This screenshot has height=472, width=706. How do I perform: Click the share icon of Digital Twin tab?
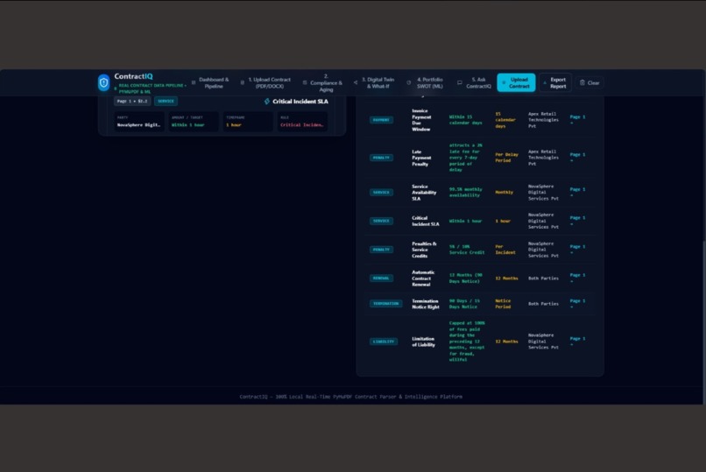tap(356, 83)
